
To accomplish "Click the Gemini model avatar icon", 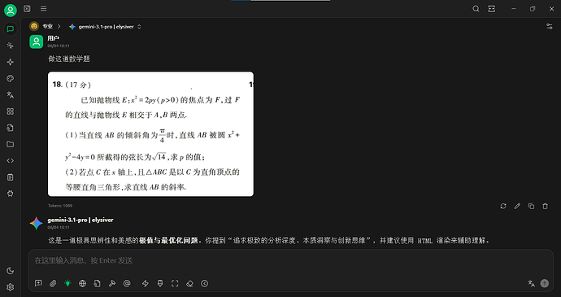I will (x=36, y=223).
